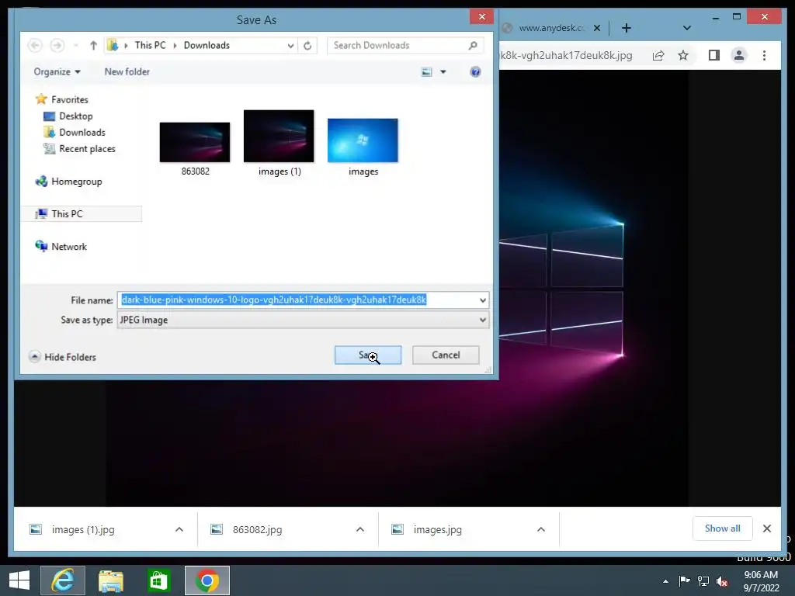This screenshot has width=795, height=596.
Task: Open more view options dropdown arrow
Action: coord(443,72)
